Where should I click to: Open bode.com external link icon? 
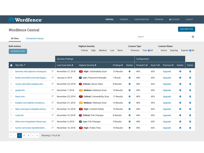point(52,78)
